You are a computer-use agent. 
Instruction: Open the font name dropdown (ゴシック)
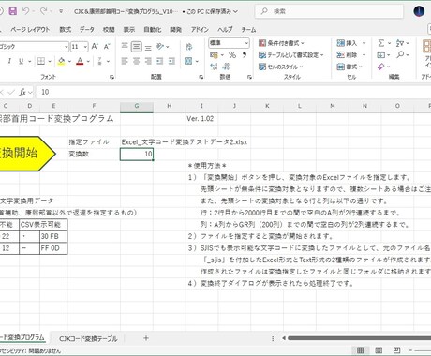point(67,47)
